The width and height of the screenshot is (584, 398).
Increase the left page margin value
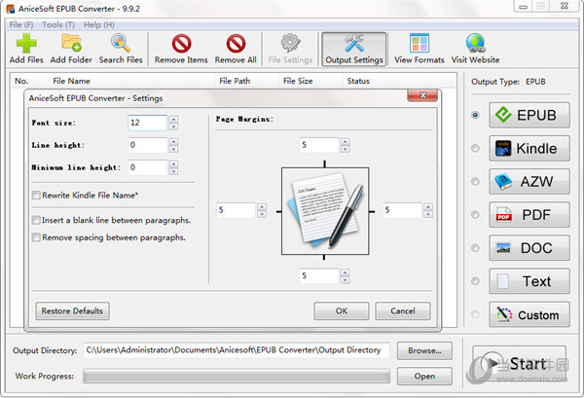[262, 206]
